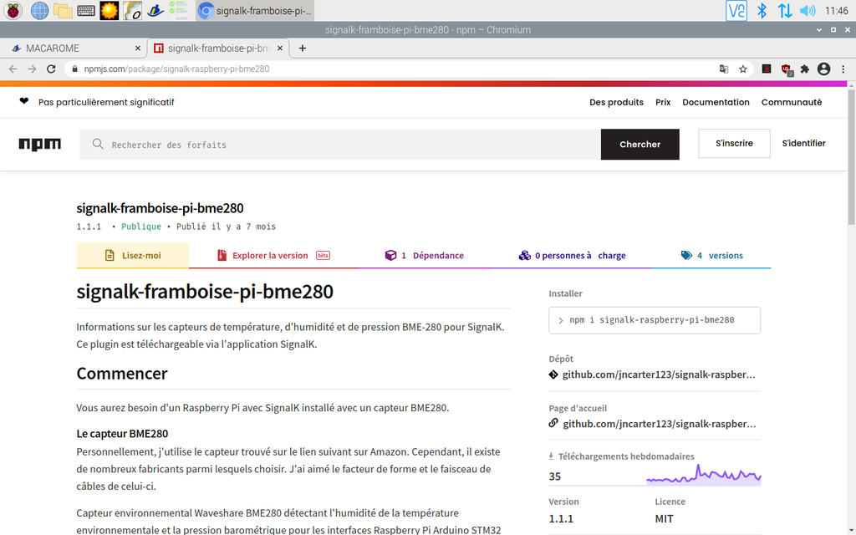Click the Chercher search button

(639, 145)
